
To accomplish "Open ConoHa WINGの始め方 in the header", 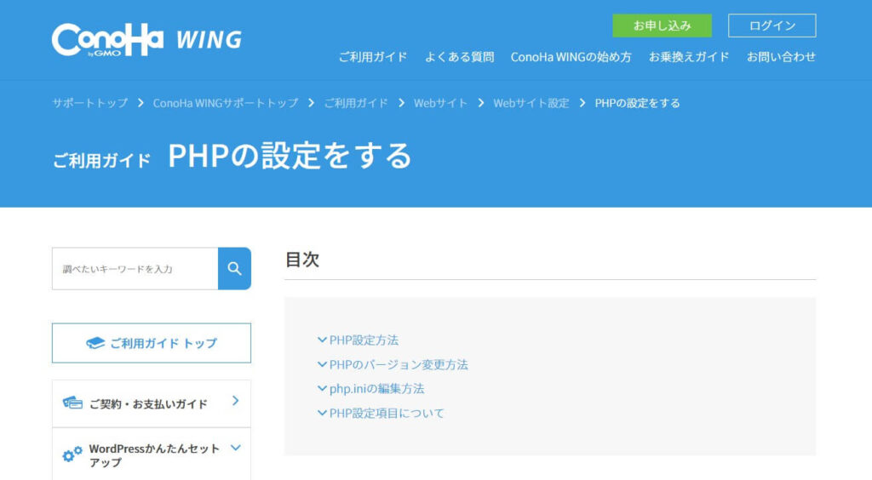I will point(571,57).
